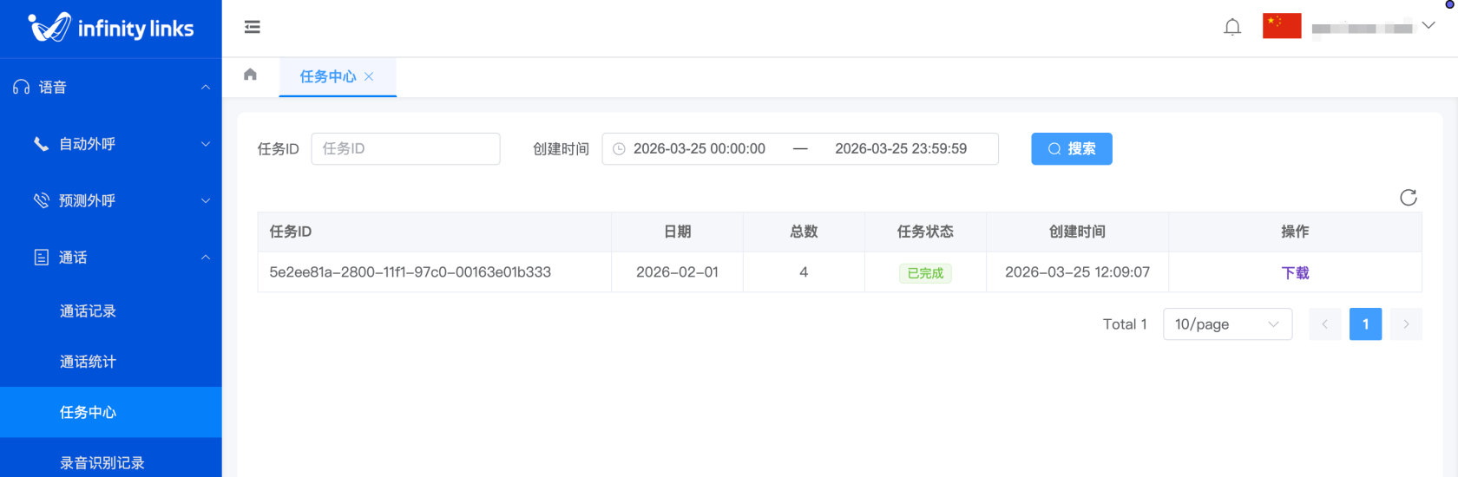Expand the 自动外呼 submenu
The image size is (1458, 477).
tap(206, 144)
